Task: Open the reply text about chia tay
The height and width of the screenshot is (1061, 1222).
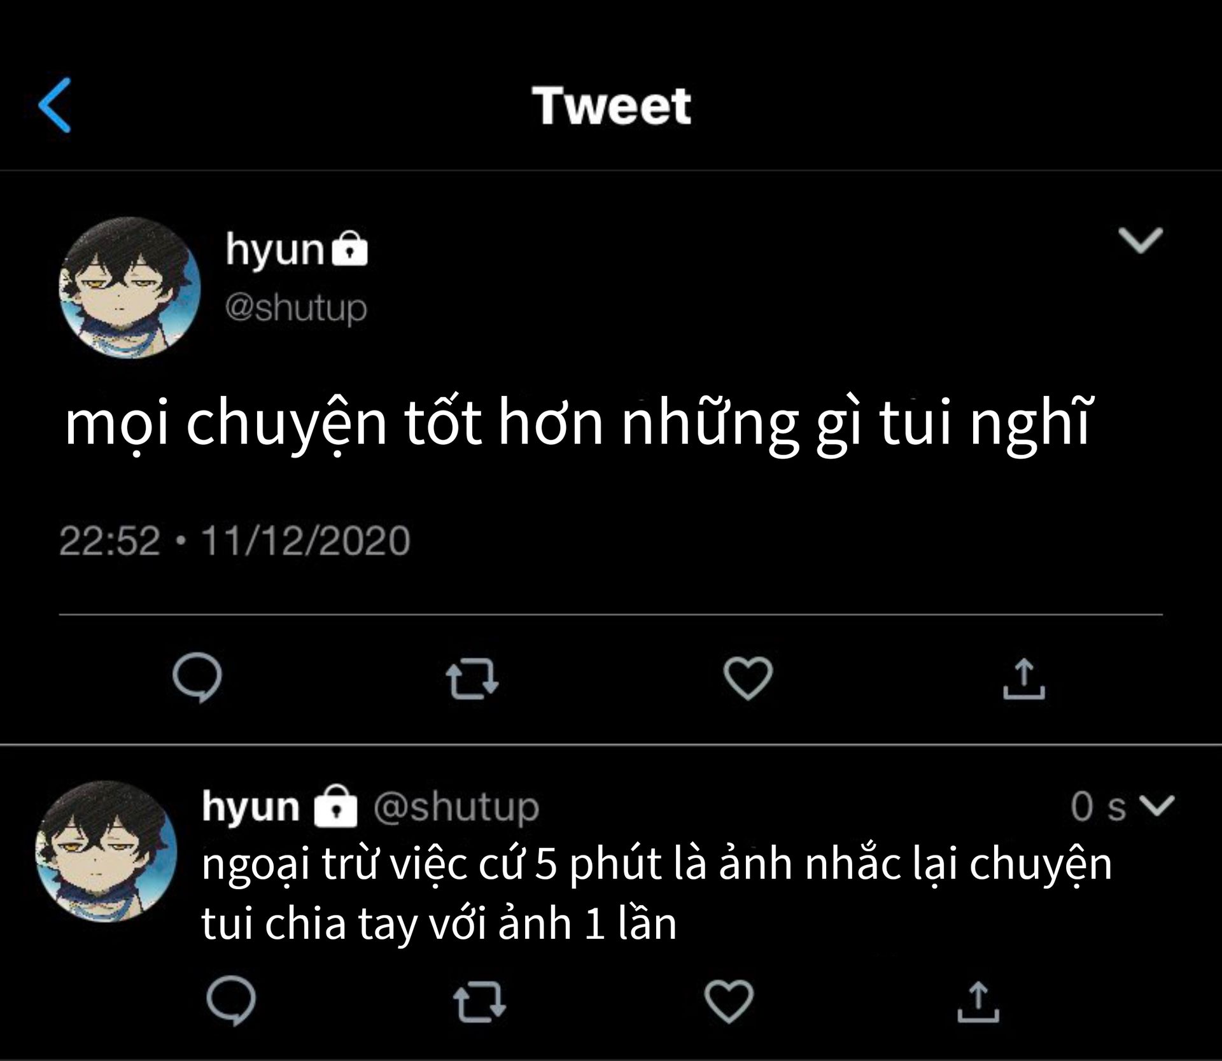Action: point(656,894)
